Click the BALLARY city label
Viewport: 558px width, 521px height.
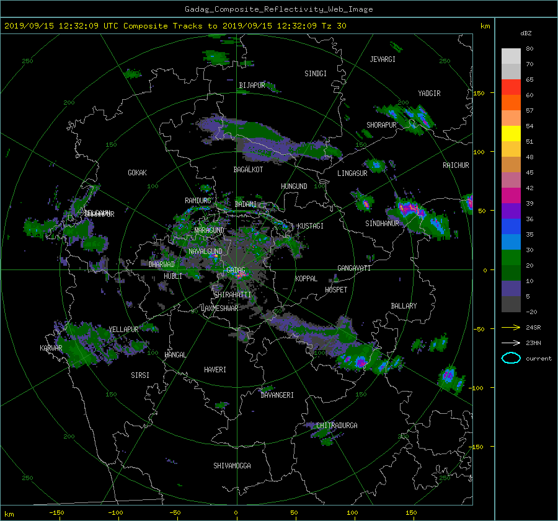[x=404, y=306]
